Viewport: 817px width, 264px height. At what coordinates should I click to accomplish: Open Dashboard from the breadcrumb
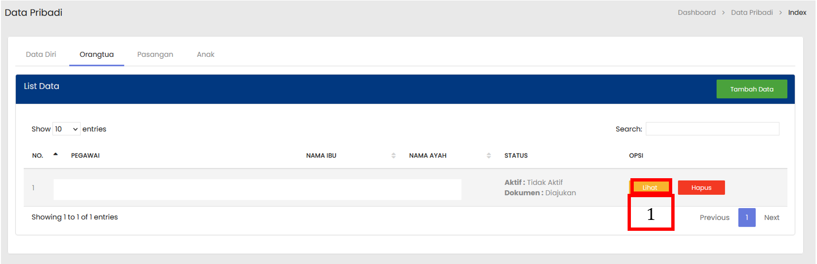pyautogui.click(x=696, y=13)
